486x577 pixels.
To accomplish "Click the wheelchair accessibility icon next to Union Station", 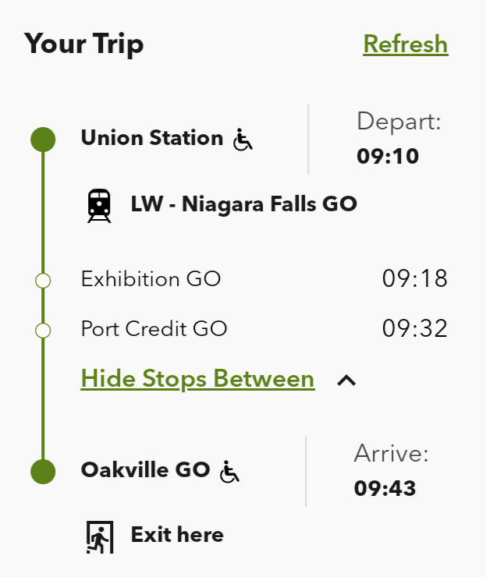I will [x=243, y=140].
